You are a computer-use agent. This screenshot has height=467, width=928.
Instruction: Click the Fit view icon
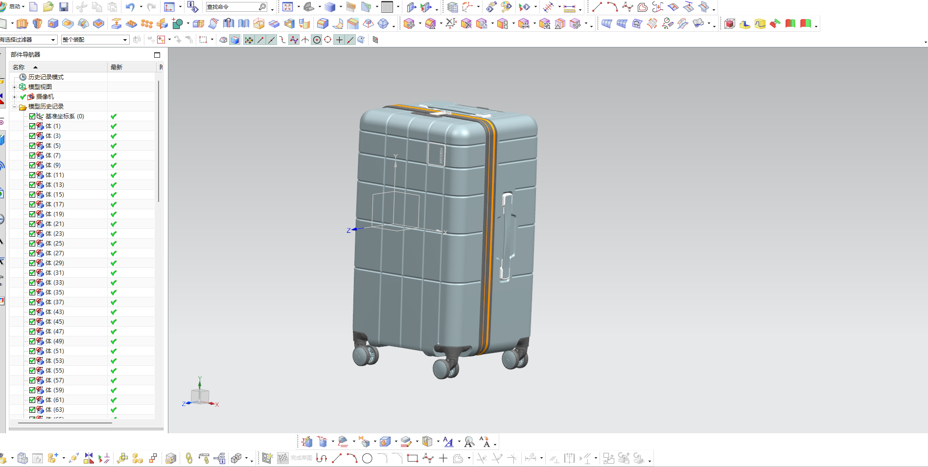click(288, 7)
